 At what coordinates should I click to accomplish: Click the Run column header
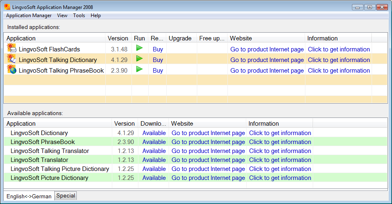click(x=140, y=38)
